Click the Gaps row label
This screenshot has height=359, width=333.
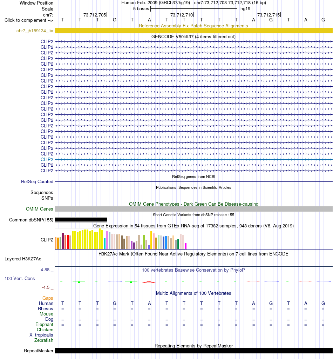point(48,298)
